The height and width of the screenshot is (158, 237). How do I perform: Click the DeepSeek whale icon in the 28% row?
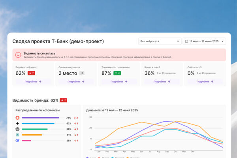pos(17,141)
